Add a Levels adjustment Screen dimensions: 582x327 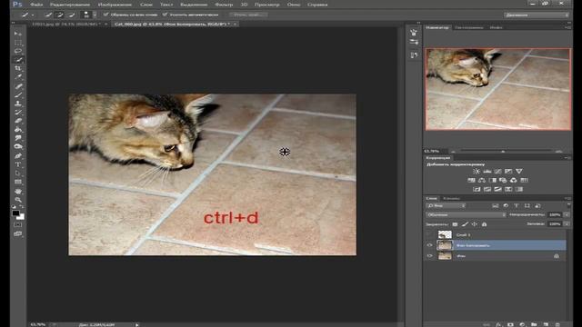487,172
